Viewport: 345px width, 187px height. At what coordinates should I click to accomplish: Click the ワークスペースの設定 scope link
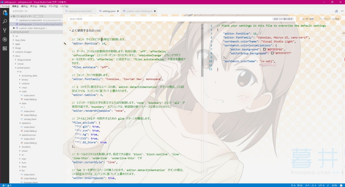pyautogui.click(x=330, y=19)
